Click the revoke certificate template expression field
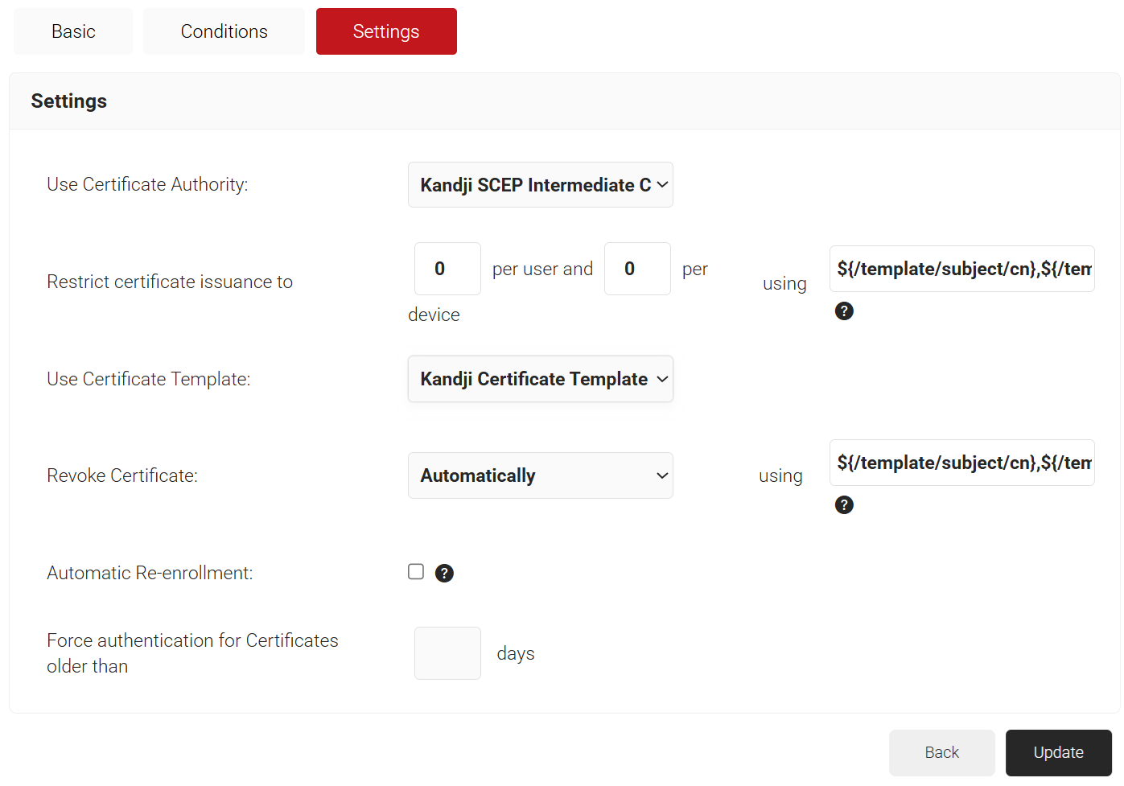Image resolution: width=1124 pixels, height=786 pixels. point(961,463)
